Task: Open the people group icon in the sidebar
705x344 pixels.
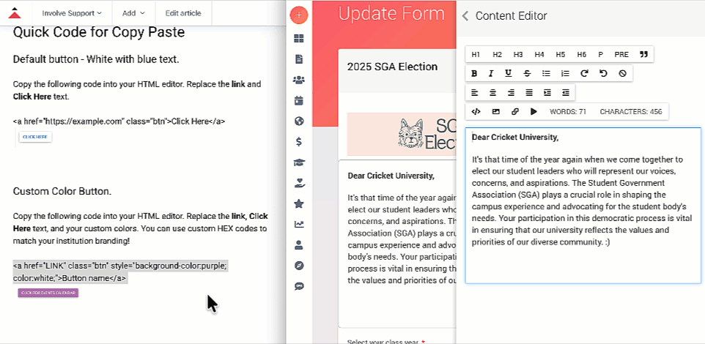Action: coord(299,80)
